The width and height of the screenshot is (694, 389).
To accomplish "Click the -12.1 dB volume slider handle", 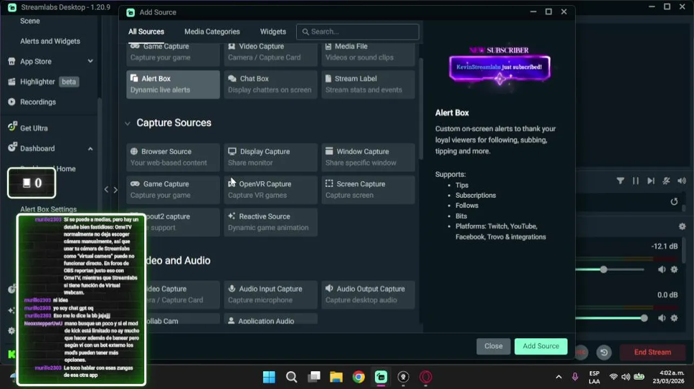I will coord(603,270).
